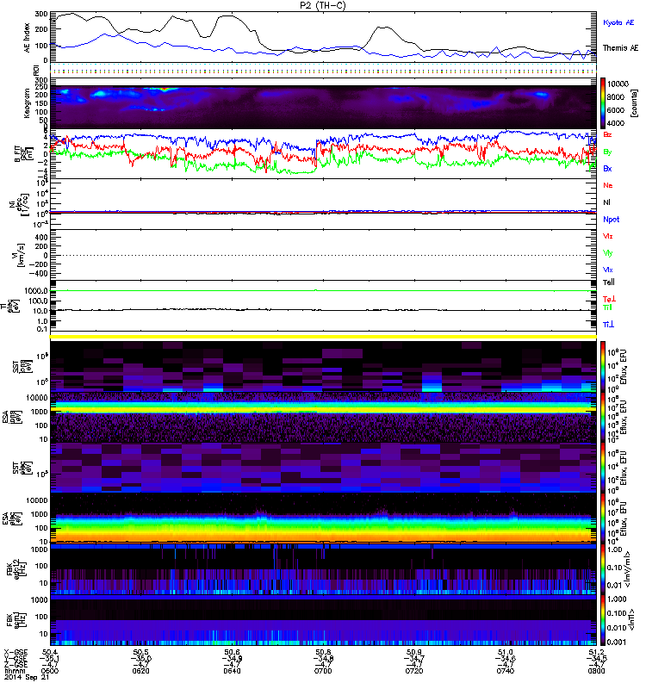
Task: Click the 1000.0 tick on temperature axis
Action: 36,291
